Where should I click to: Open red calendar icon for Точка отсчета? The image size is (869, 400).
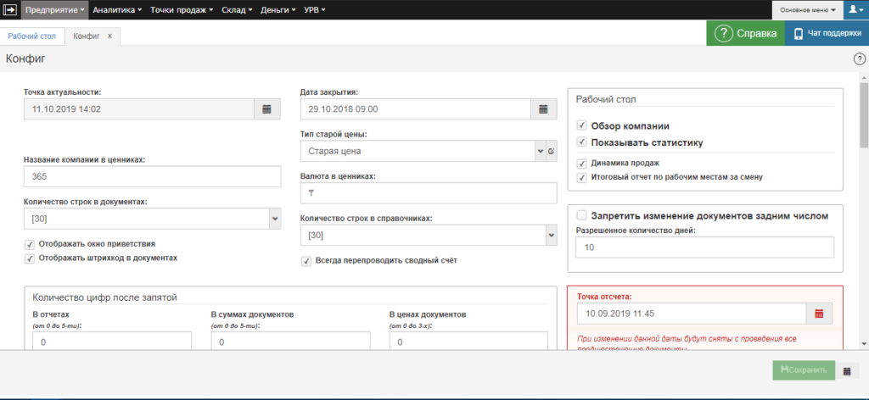(x=819, y=314)
